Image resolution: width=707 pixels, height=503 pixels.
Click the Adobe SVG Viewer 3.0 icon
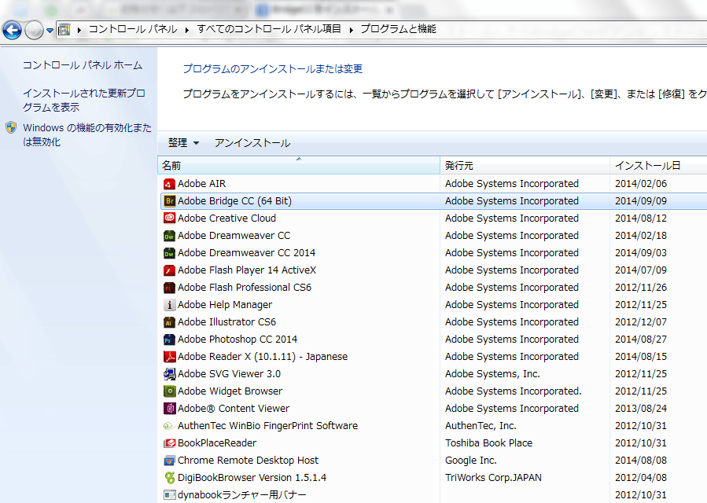[169, 373]
